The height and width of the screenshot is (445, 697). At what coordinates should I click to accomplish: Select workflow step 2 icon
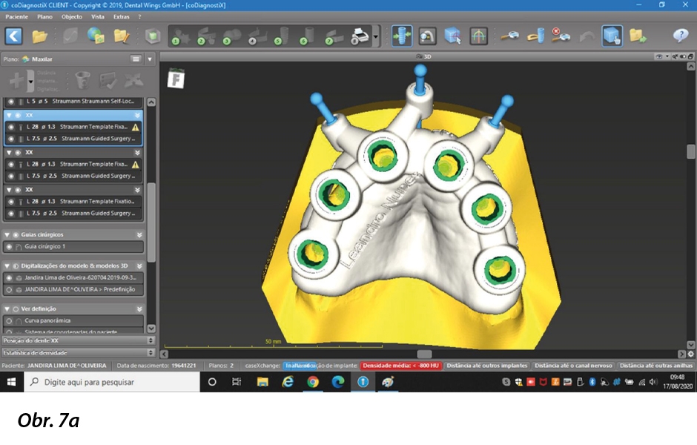click(205, 36)
